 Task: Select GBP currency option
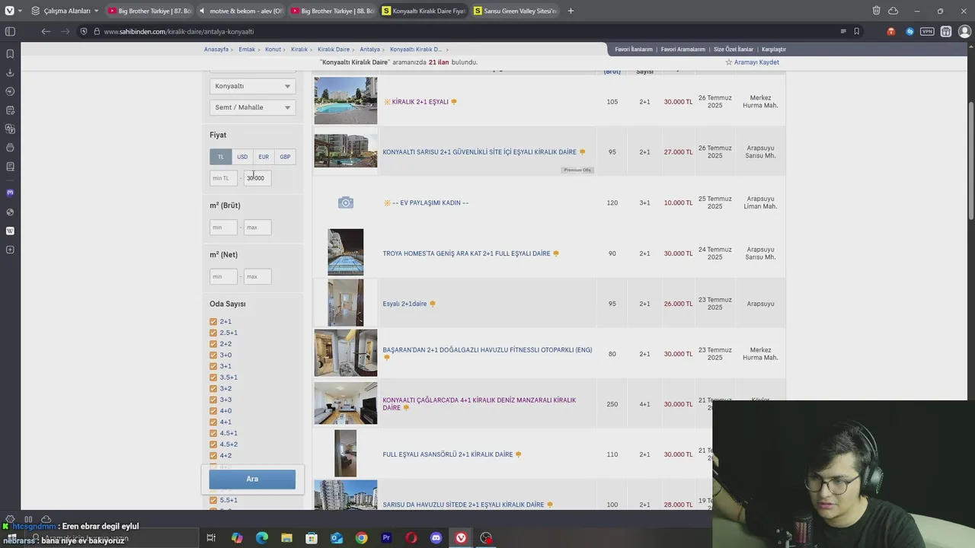point(285,157)
